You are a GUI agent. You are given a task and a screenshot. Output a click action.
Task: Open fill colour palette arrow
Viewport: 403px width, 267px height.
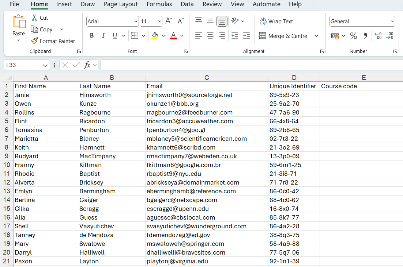pyautogui.click(x=163, y=36)
